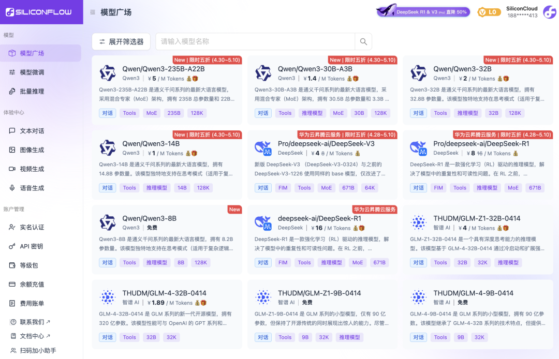Open THUDM/GLM-4-32B-0414 model title
Screen dimensions: 559x359
[165, 293]
